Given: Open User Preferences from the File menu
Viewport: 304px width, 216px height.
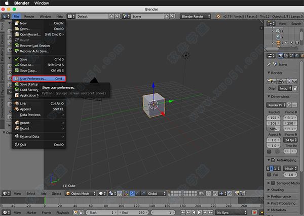Looking at the screenshot, I should pos(39,79).
